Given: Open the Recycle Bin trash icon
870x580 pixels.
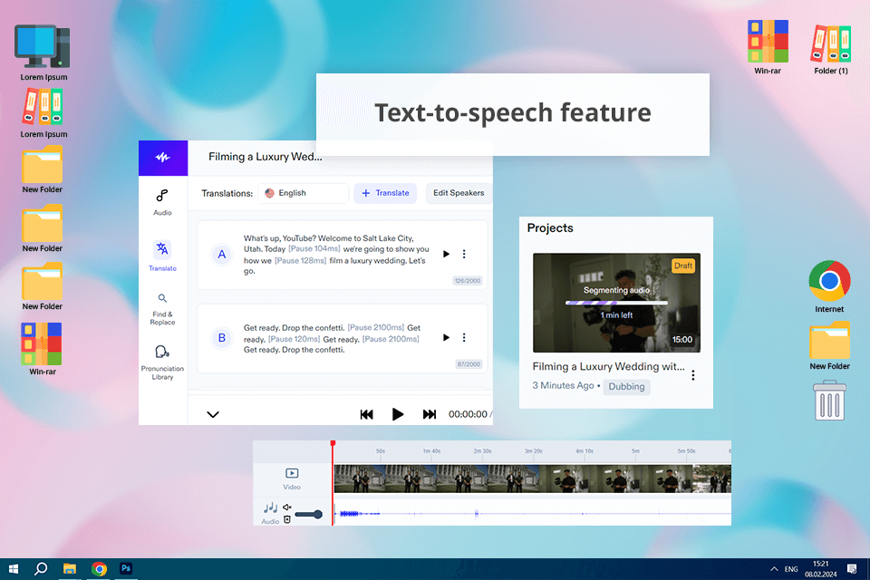Looking at the screenshot, I should click(830, 401).
